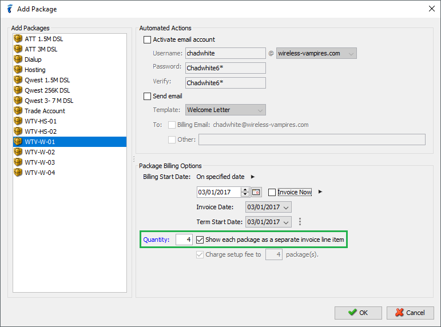Select the WTV-W-02 package
Screen dimensions: 441x327
click(69, 152)
